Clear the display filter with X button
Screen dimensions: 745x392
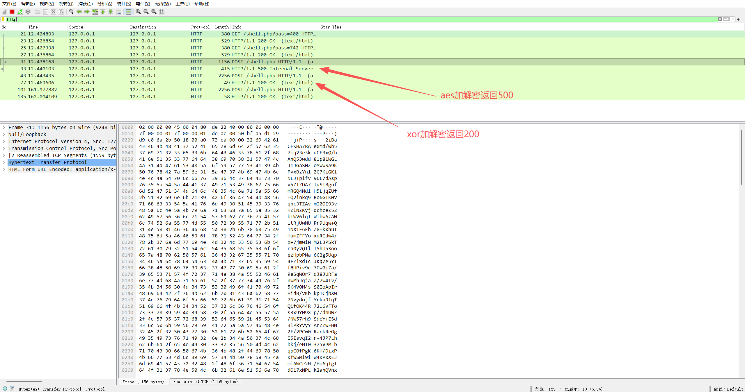click(x=720, y=19)
